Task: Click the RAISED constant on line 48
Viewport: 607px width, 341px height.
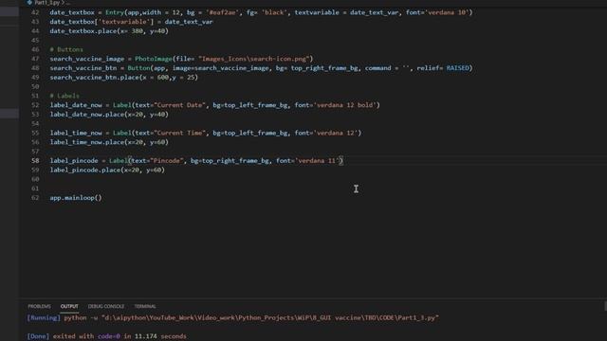Action: point(457,68)
